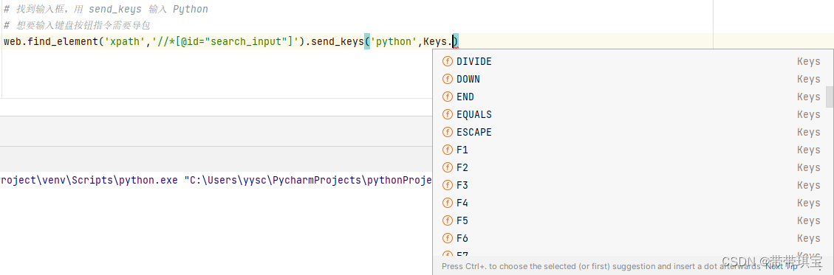834x275 pixels.
Task: Select the ESCAPE completion item text
Action: (474, 132)
